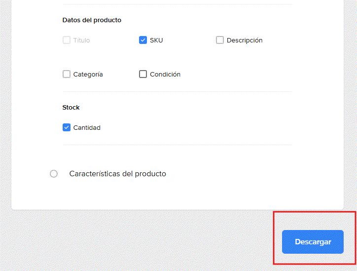Click the greyed-out Título checkbox

67,40
